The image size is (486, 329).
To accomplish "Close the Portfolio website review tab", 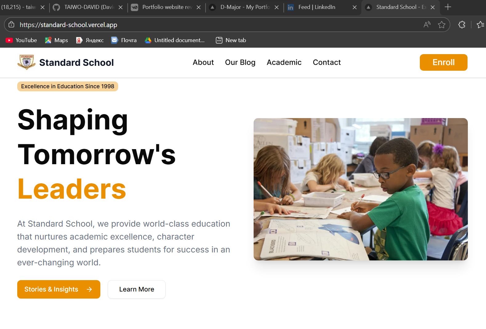I will 199,7.
